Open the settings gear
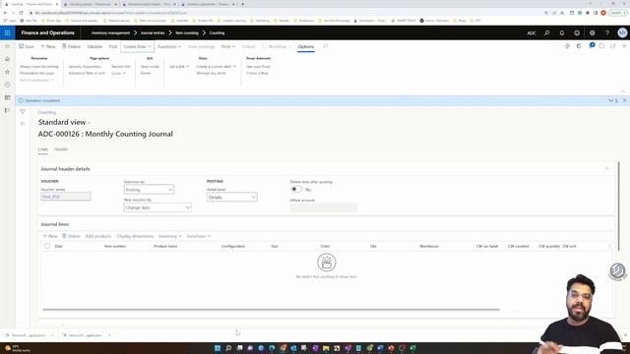 (x=593, y=32)
